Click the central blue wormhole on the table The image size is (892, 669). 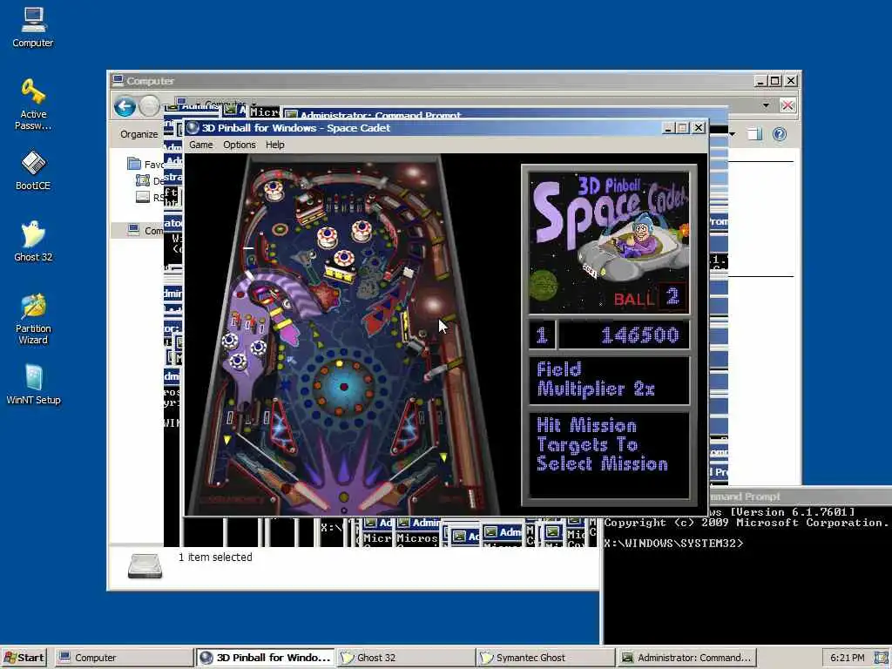[343, 387]
